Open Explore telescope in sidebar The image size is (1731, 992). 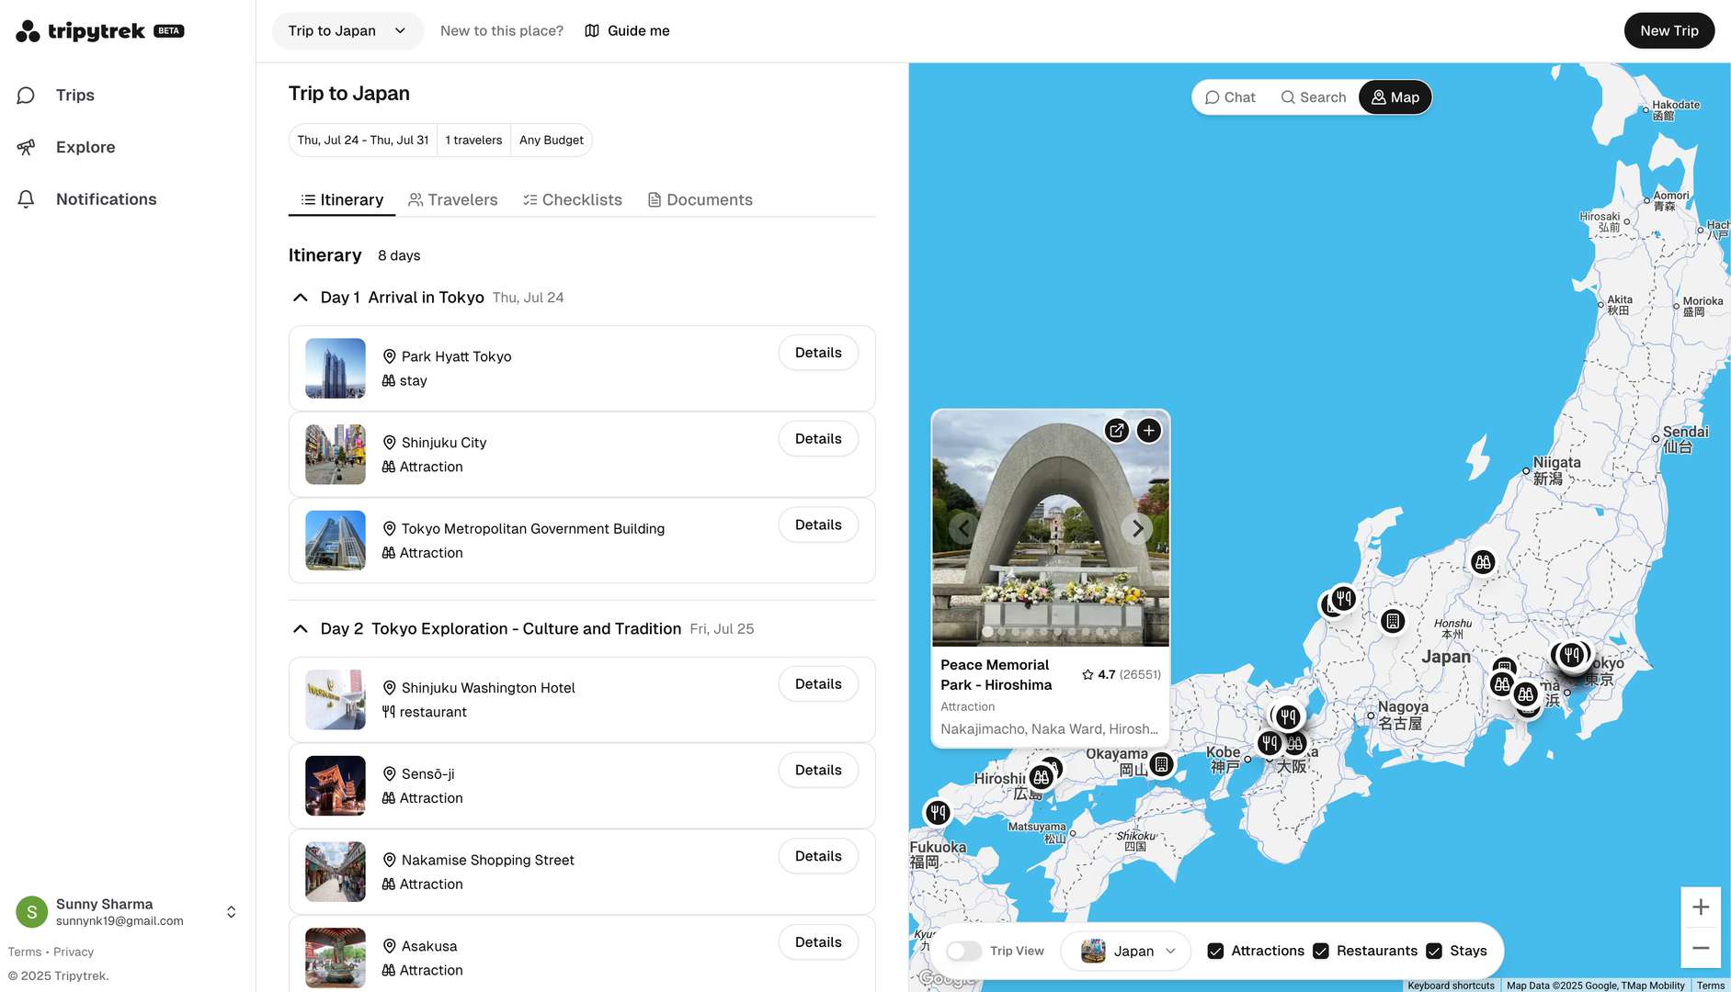[x=27, y=147]
